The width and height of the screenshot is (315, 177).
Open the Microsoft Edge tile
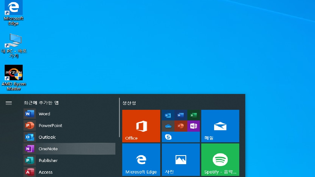click(141, 160)
